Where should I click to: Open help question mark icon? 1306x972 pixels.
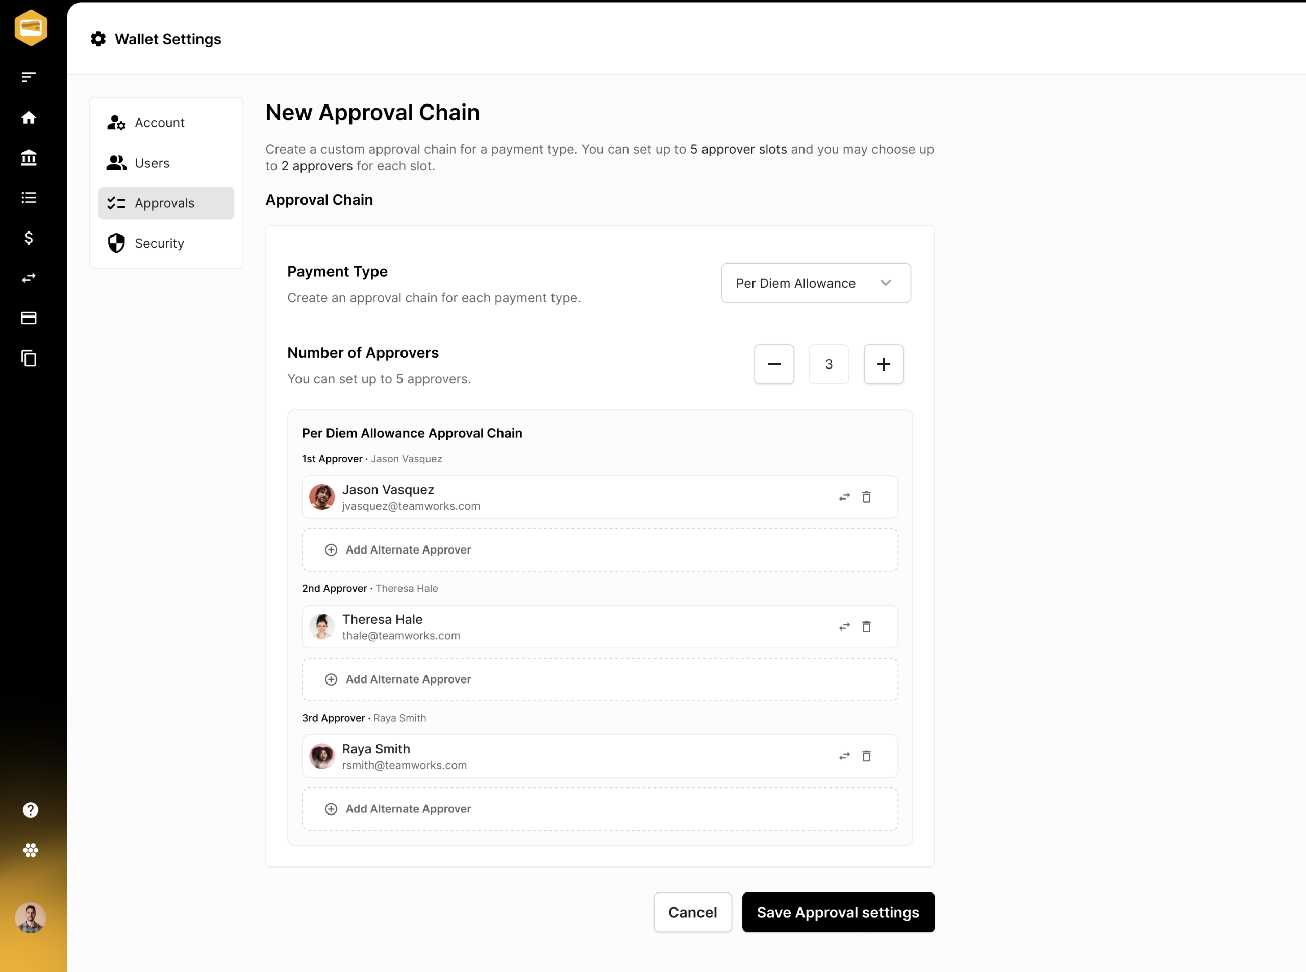click(x=31, y=810)
